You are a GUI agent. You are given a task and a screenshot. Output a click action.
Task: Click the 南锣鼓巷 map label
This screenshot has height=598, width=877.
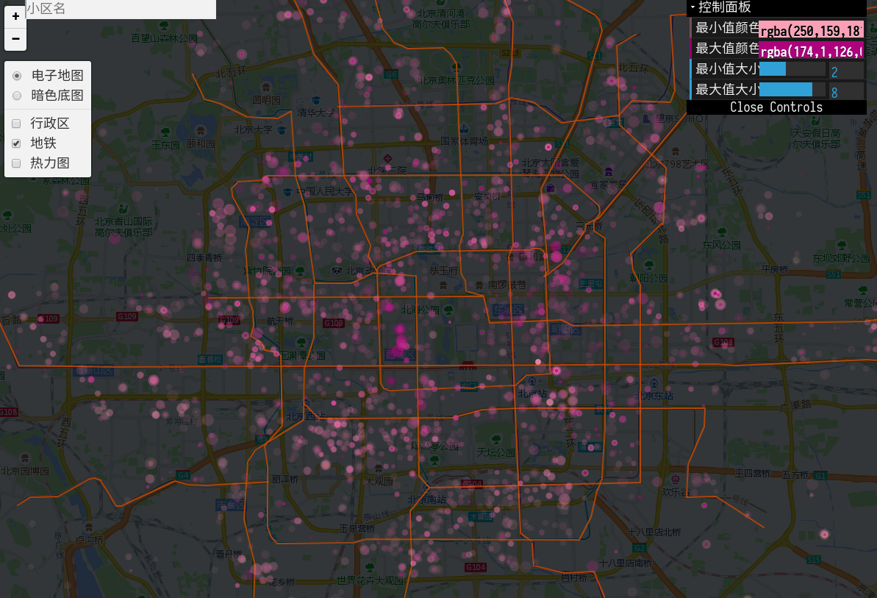(x=507, y=285)
